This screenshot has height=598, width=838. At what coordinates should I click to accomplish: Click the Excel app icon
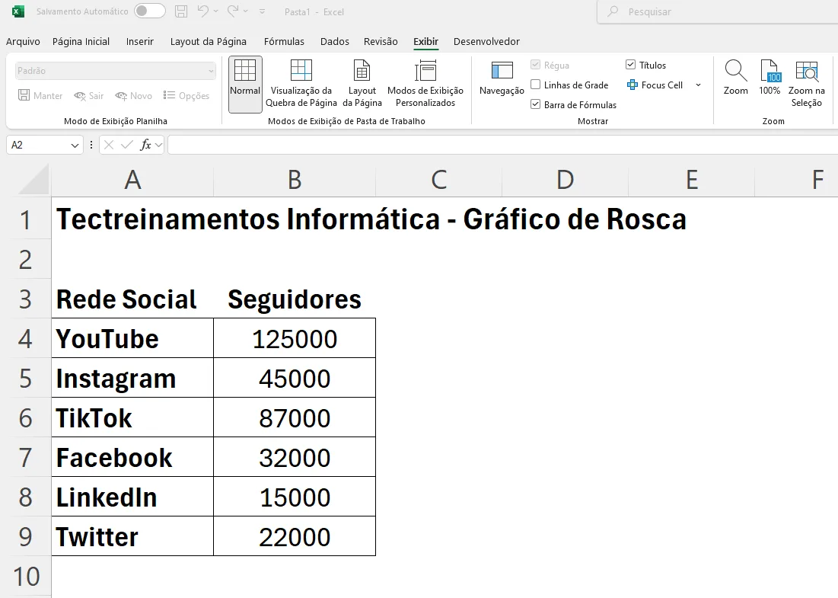[x=18, y=11]
